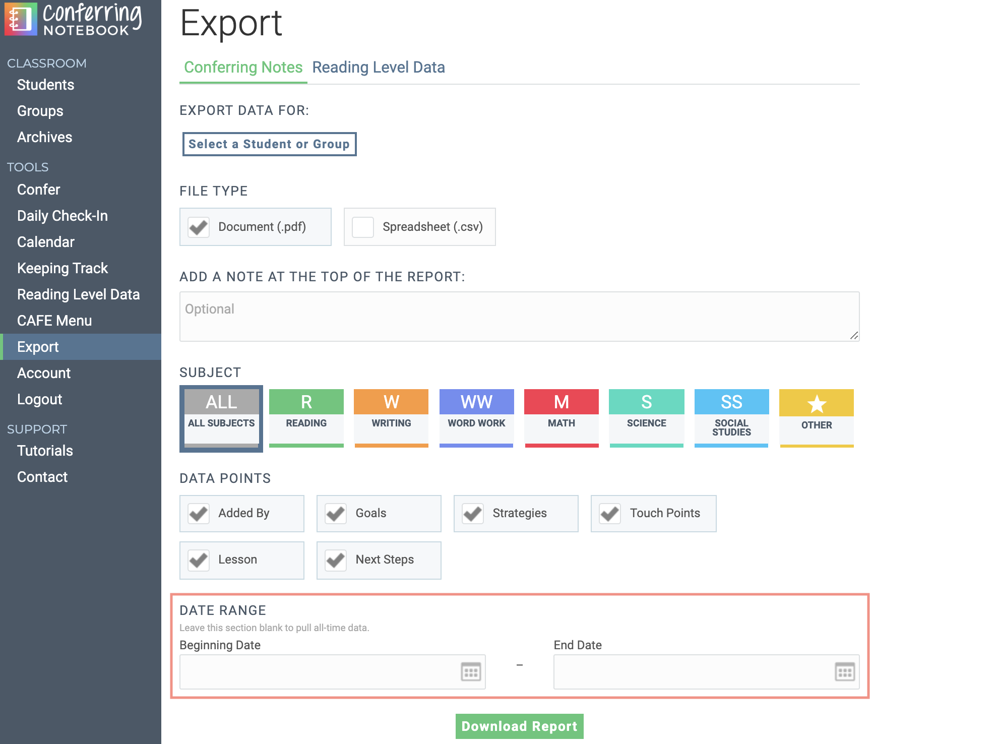This screenshot has height=744, width=997.
Task: Uncheck the Next Steps data point
Action: tap(336, 560)
